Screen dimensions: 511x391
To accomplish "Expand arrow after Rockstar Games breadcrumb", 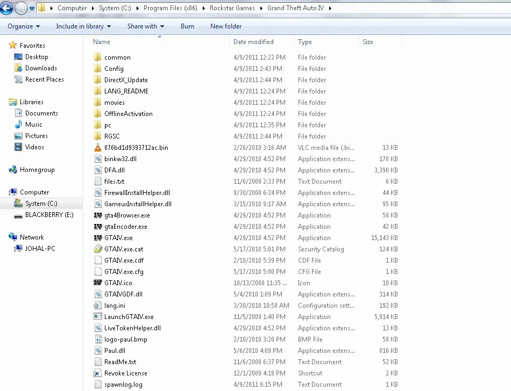I will pos(261,8).
